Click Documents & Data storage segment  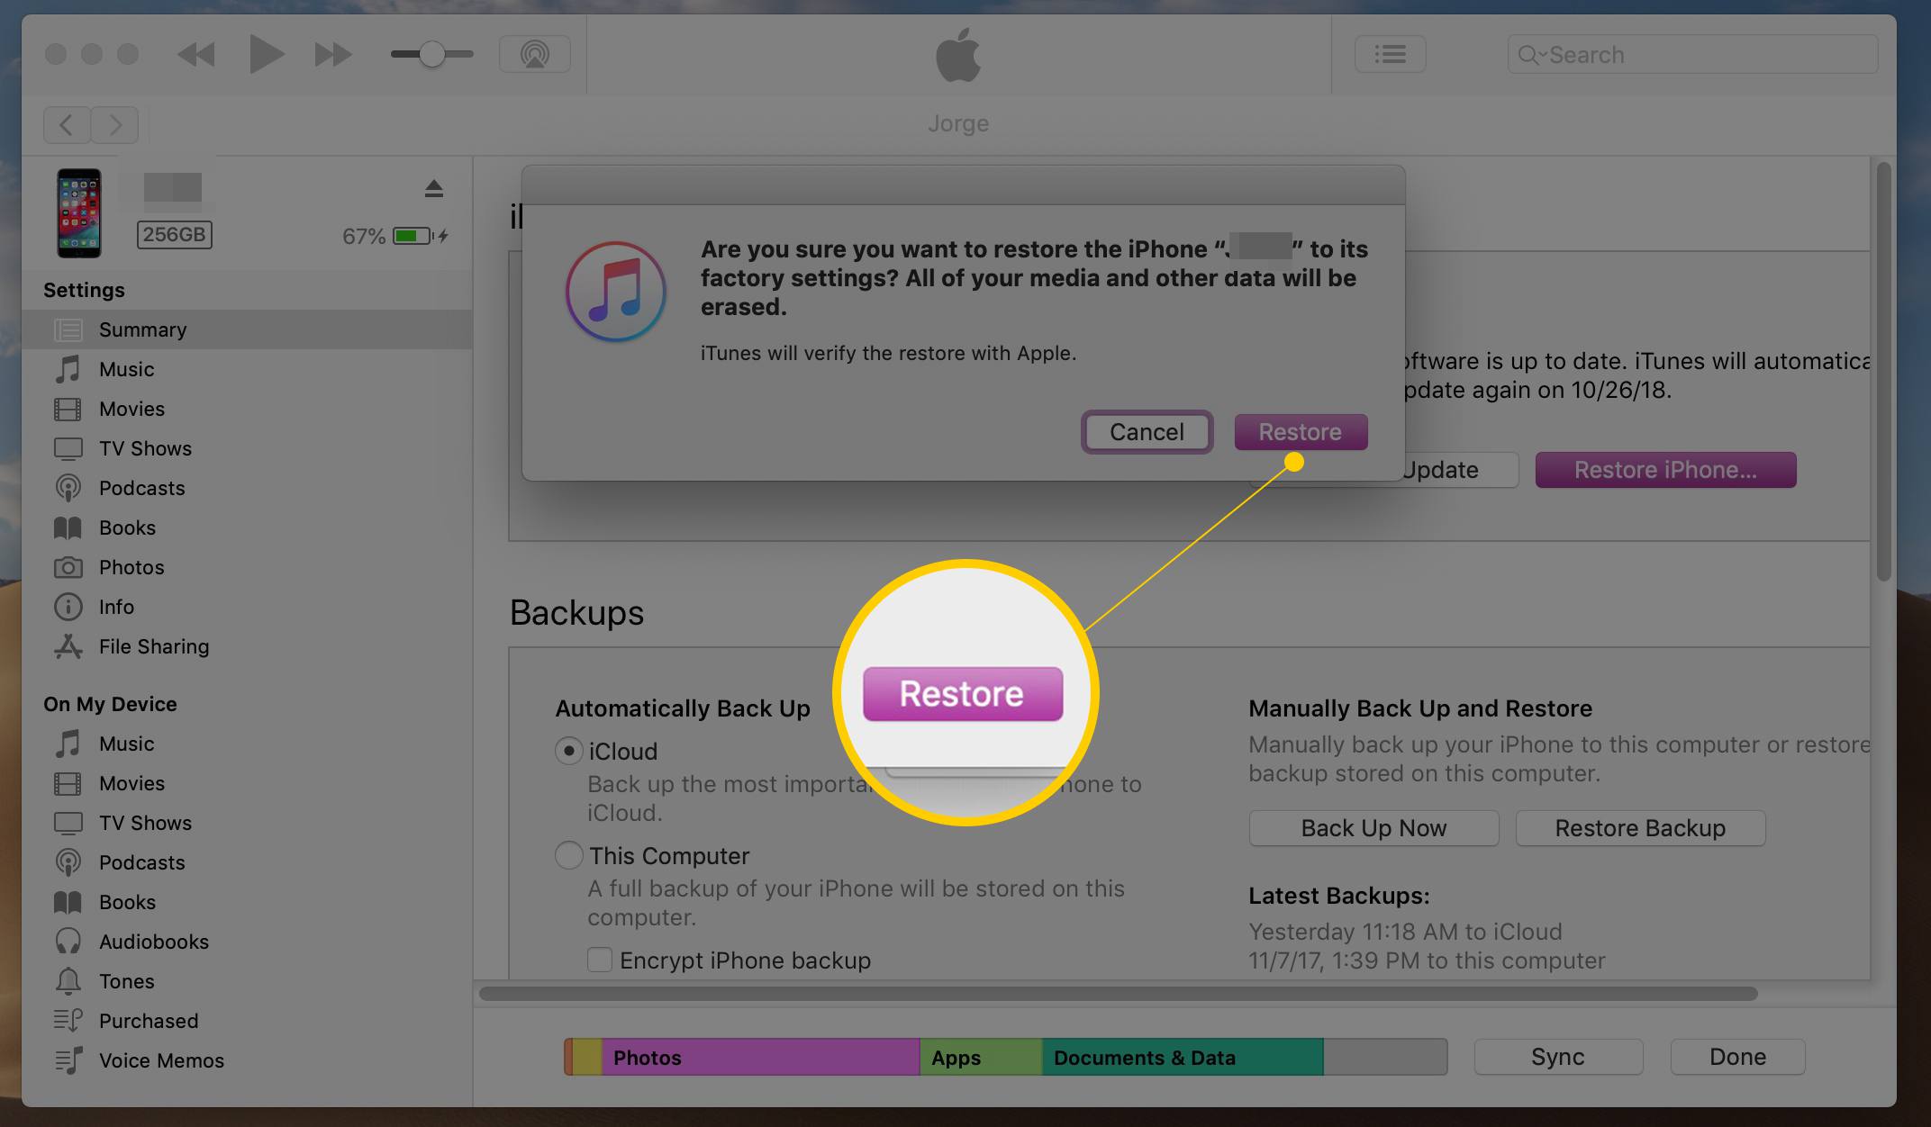point(1183,1057)
